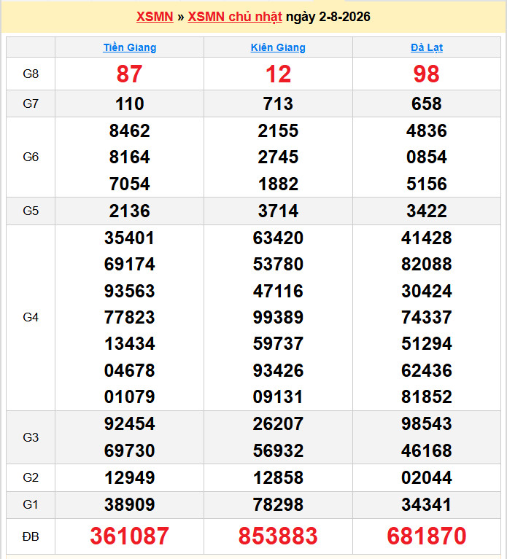Select G3 number 69730
Viewport: 507px width, 559px height.
coord(130,450)
